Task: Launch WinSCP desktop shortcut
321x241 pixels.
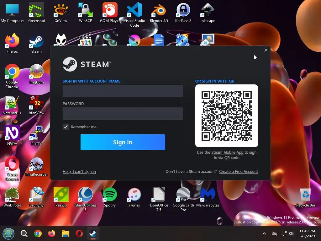Action: [85, 12]
